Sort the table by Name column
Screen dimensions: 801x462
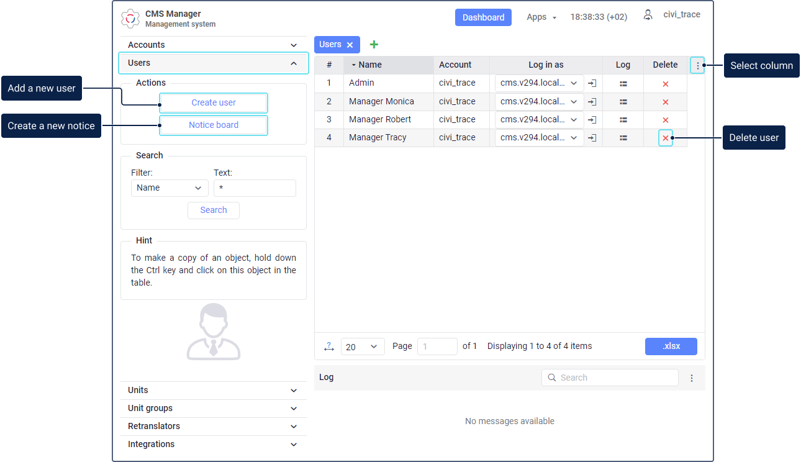pos(370,65)
